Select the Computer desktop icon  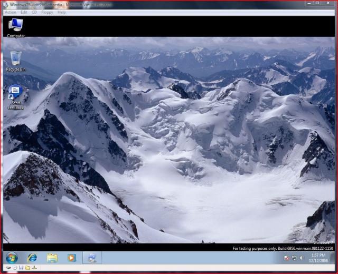pos(16,27)
